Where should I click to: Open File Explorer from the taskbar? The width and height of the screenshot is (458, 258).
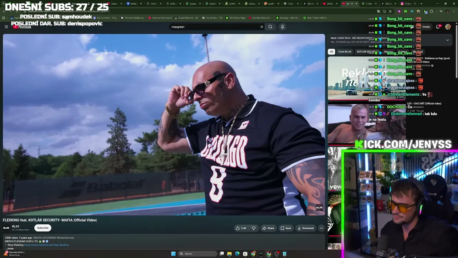click(x=229, y=254)
